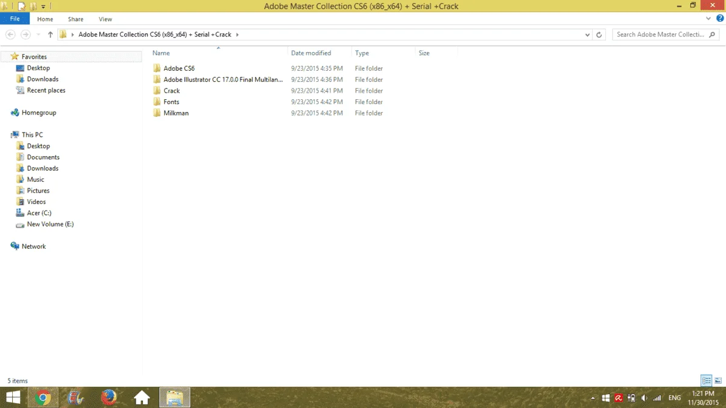
Task: Open Explorer Help question mark
Action: [720, 19]
